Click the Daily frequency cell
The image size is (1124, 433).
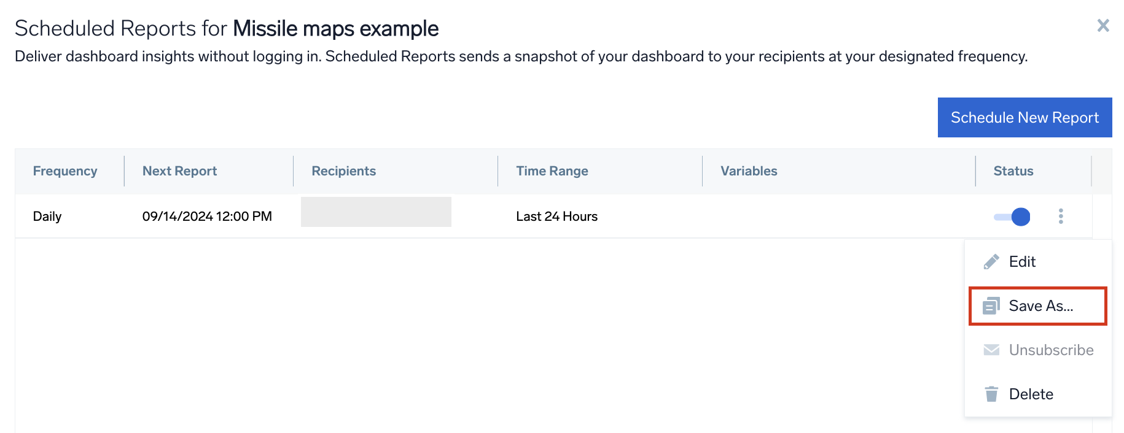click(x=47, y=216)
